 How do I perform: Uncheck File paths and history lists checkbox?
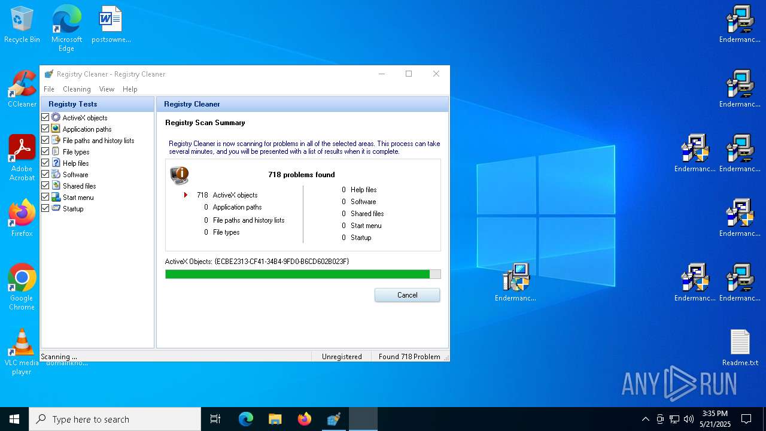45,140
